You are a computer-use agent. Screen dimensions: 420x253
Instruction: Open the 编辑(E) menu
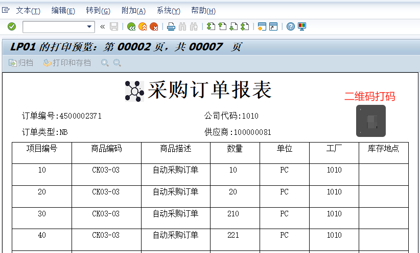[x=63, y=11]
